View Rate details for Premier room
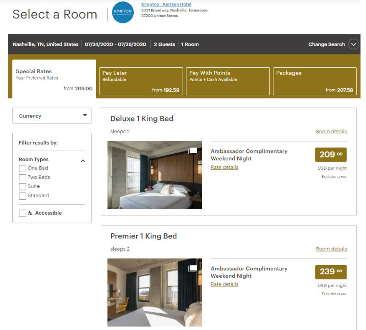Image resolution: width=366 pixels, height=330 pixels. pyautogui.click(x=224, y=284)
